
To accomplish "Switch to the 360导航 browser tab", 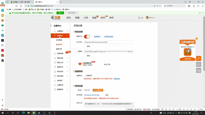I will point(22,2).
